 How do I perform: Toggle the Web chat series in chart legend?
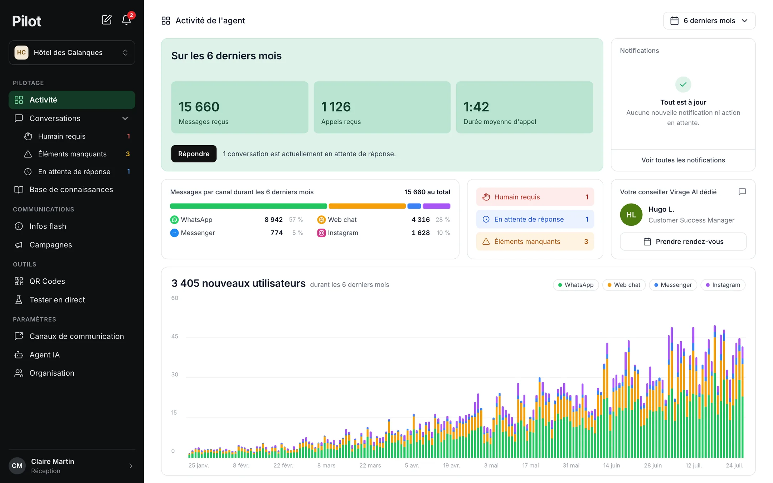point(624,285)
